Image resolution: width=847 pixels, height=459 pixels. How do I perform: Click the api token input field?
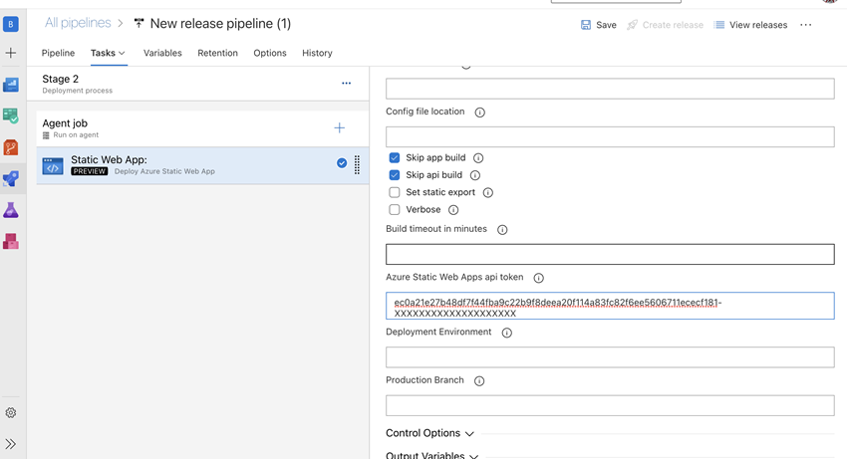click(x=610, y=306)
